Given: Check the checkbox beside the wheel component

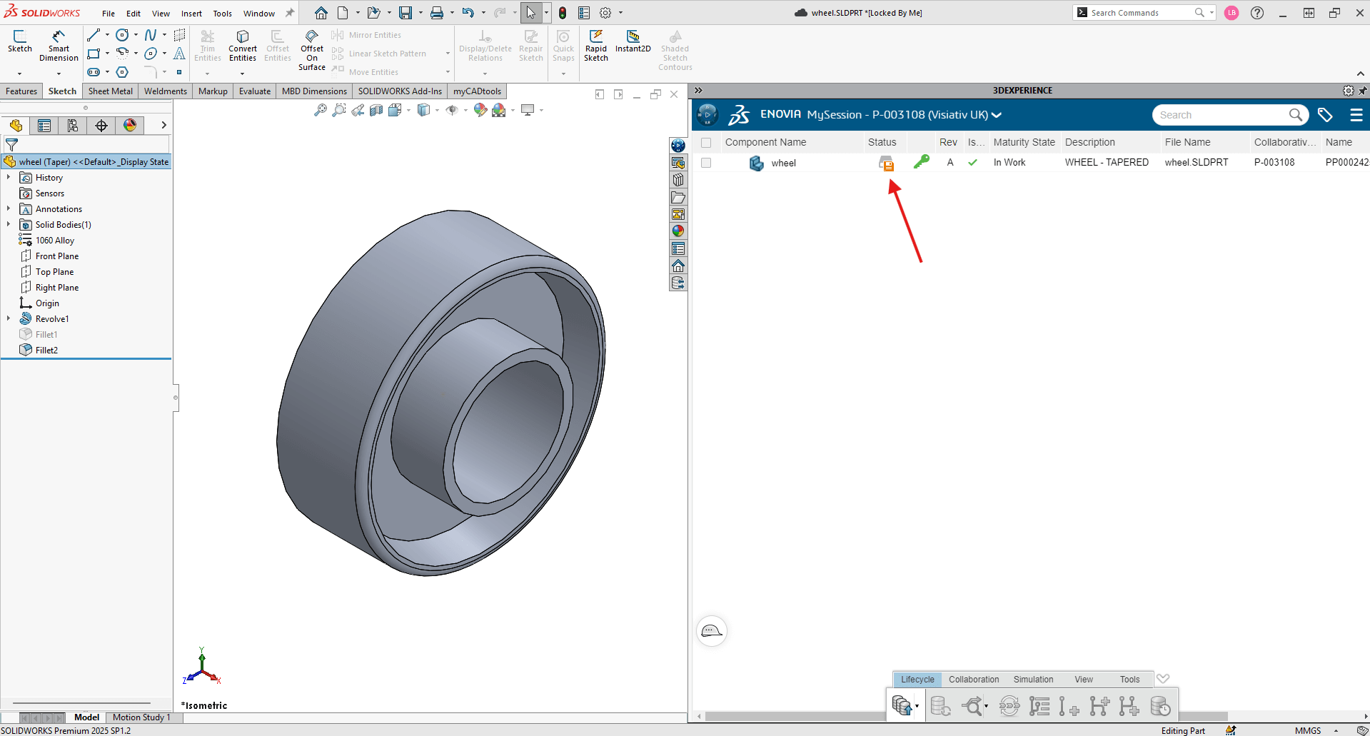Looking at the screenshot, I should pyautogui.click(x=706, y=163).
